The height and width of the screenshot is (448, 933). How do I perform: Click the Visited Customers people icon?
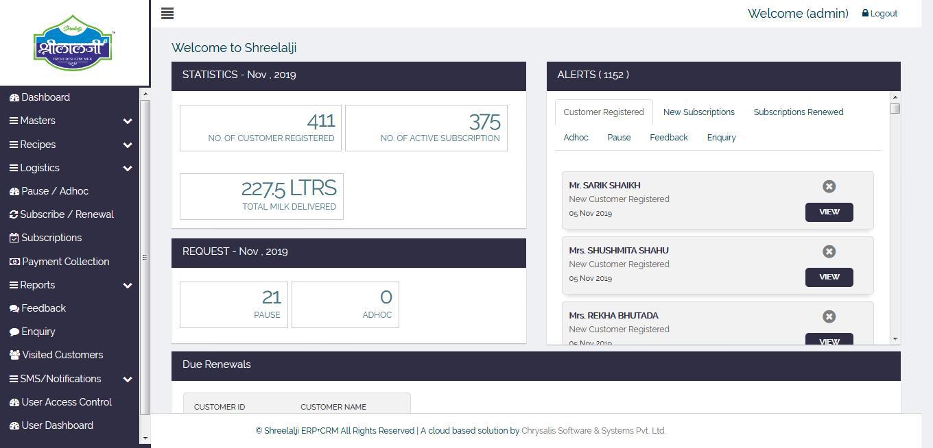click(x=14, y=355)
